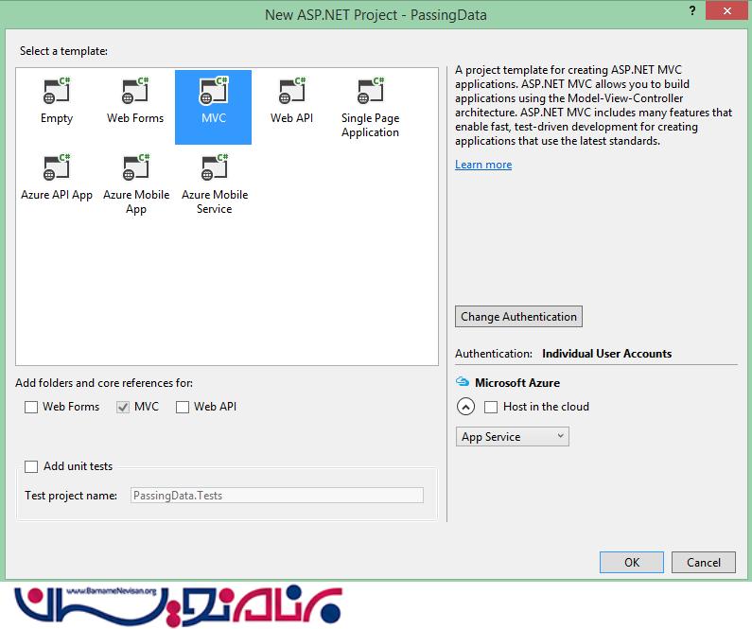Choose the Web Forms template icon
Viewport: 752px width, 629px height.
click(x=135, y=93)
